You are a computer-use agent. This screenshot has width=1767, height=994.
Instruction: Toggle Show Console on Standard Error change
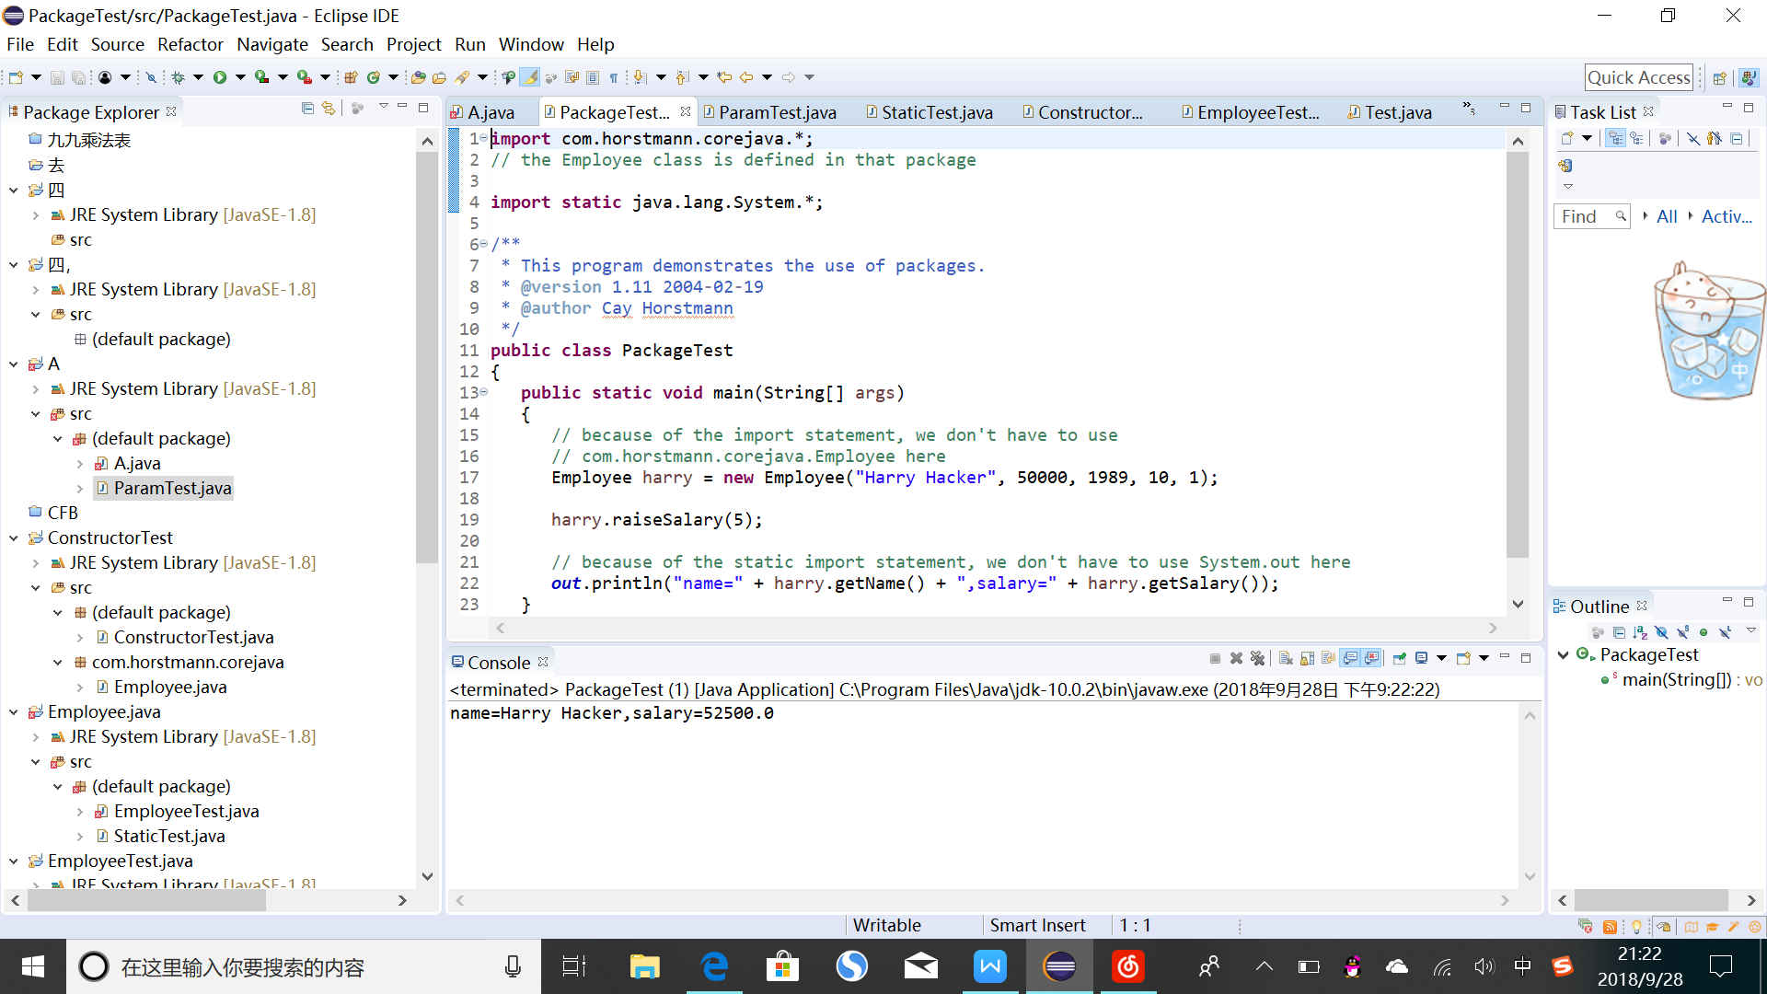click(1371, 658)
